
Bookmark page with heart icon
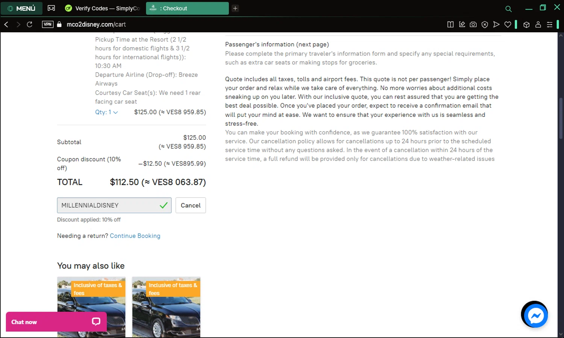[x=508, y=24]
